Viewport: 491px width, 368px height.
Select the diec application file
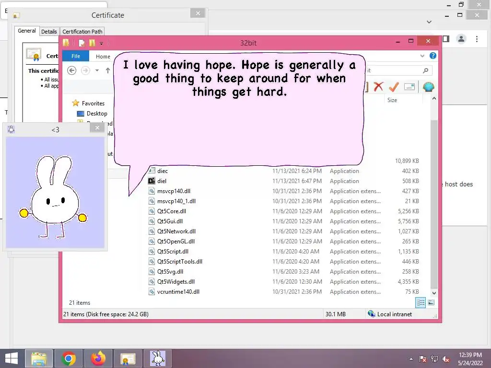(163, 171)
